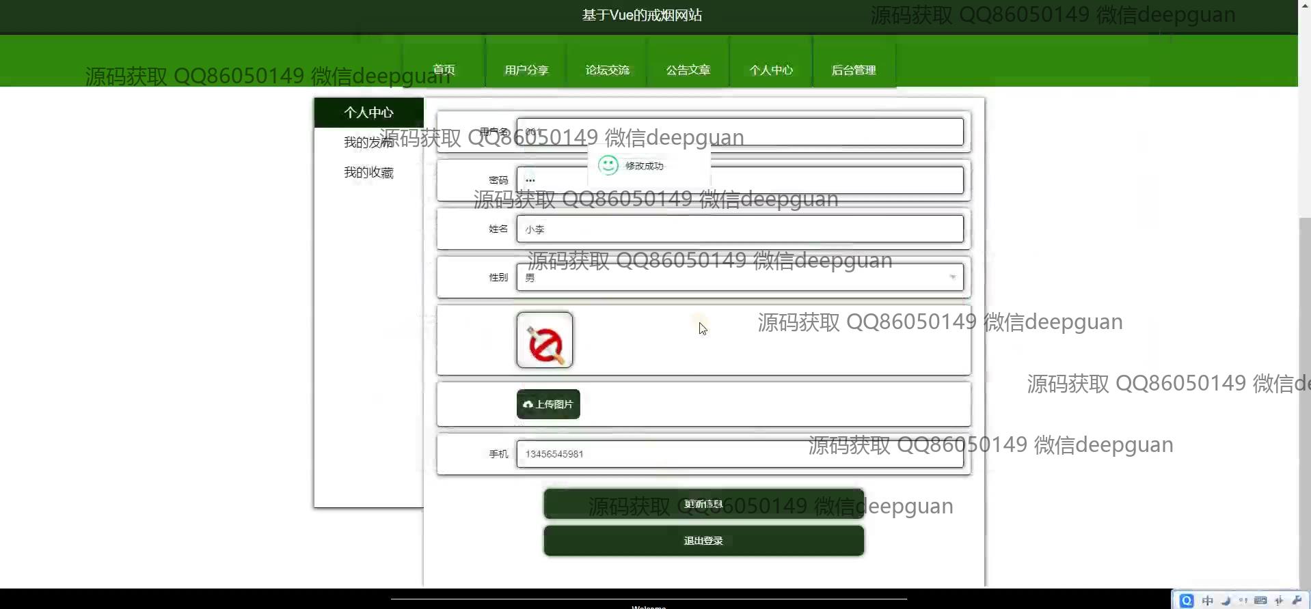Edit the 手机 phone number field
Viewport: 1311px width, 609px height.
740,454
